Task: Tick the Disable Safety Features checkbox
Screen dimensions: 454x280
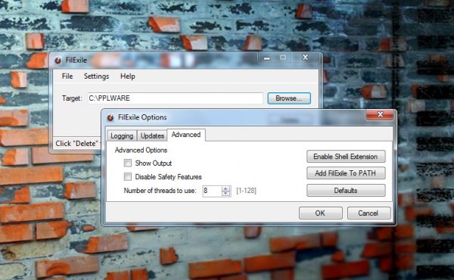Action: click(x=128, y=176)
